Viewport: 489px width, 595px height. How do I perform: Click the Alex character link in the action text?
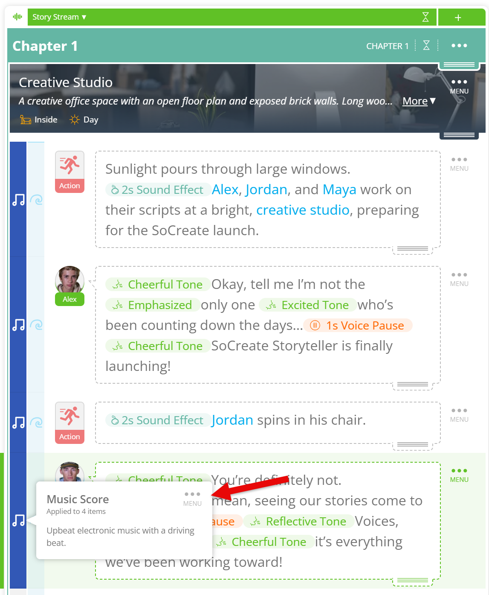point(225,190)
